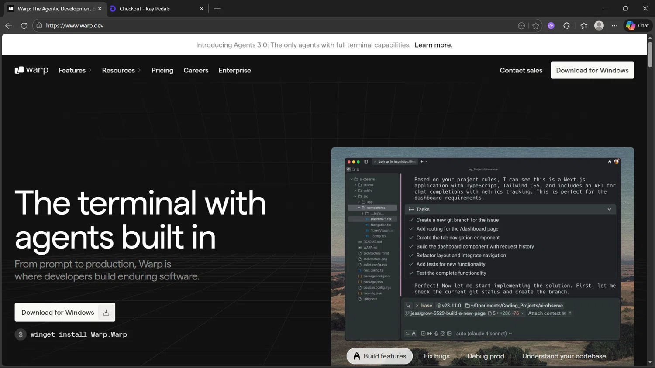Click the circular icon left of the bookmark star
This screenshot has width=655, height=368.
521,26
